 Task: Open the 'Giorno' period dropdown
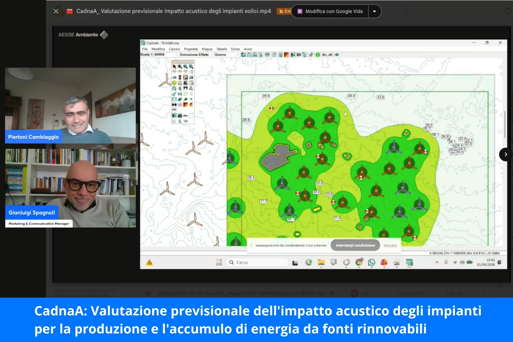[x=226, y=55]
